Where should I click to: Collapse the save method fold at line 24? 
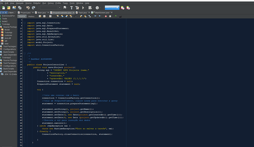(25, 67)
